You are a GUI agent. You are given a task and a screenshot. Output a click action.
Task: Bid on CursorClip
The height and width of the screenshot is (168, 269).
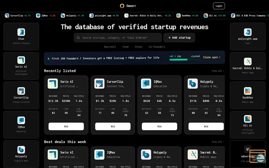pyautogui.click(x=113, y=126)
